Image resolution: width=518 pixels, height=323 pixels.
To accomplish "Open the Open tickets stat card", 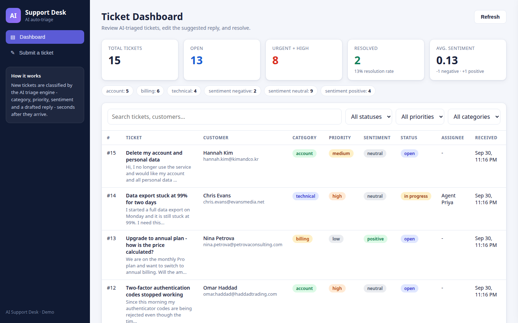I will [x=222, y=60].
